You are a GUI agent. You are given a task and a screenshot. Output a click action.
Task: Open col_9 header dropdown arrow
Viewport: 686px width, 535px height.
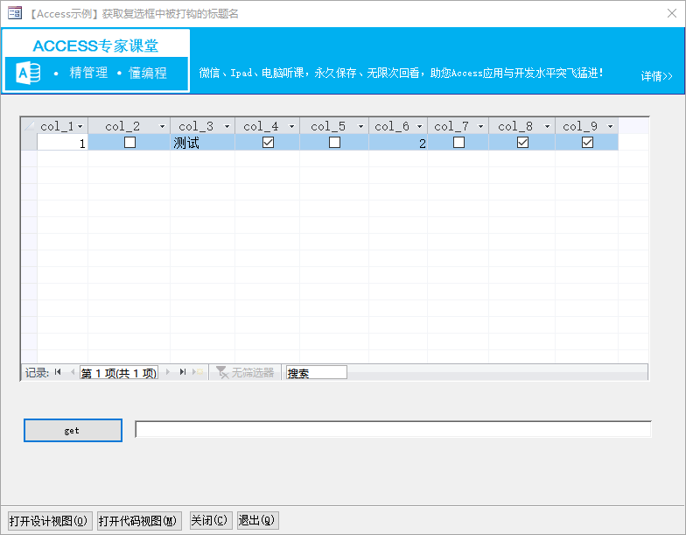click(x=611, y=126)
